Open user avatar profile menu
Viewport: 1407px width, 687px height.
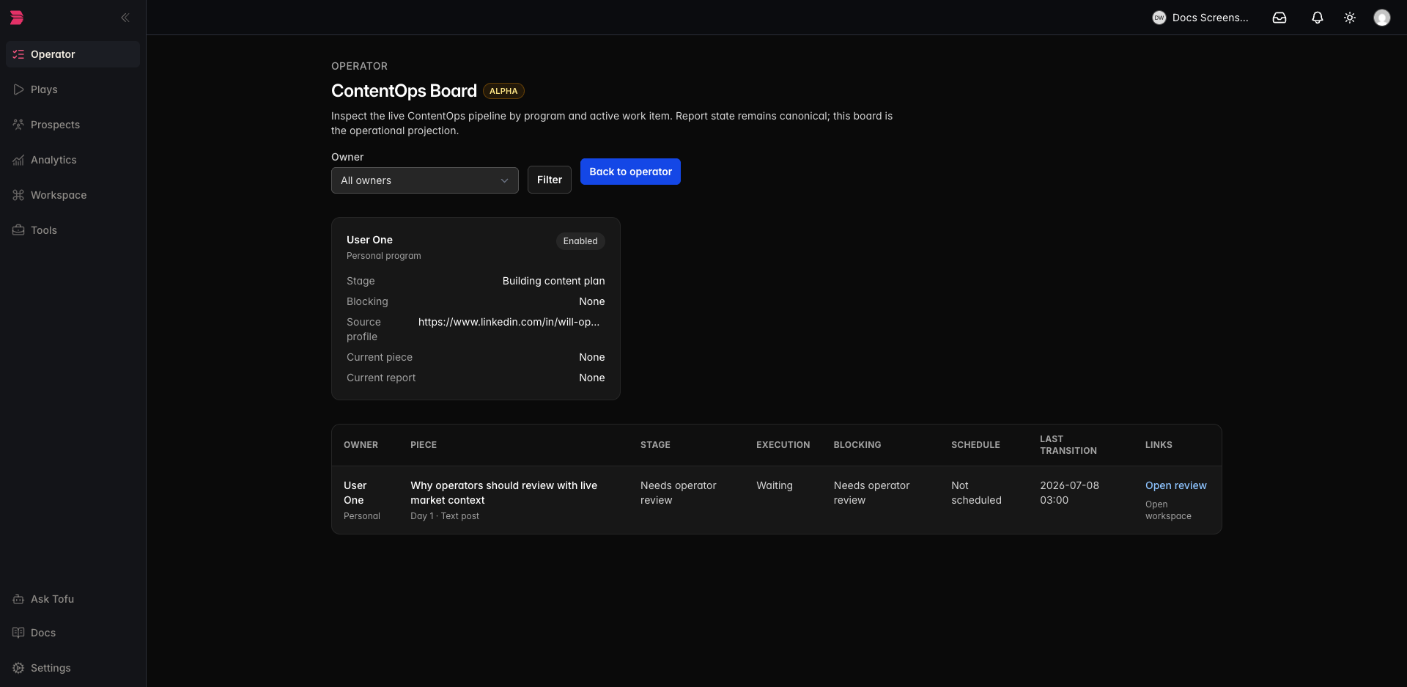[1382, 18]
